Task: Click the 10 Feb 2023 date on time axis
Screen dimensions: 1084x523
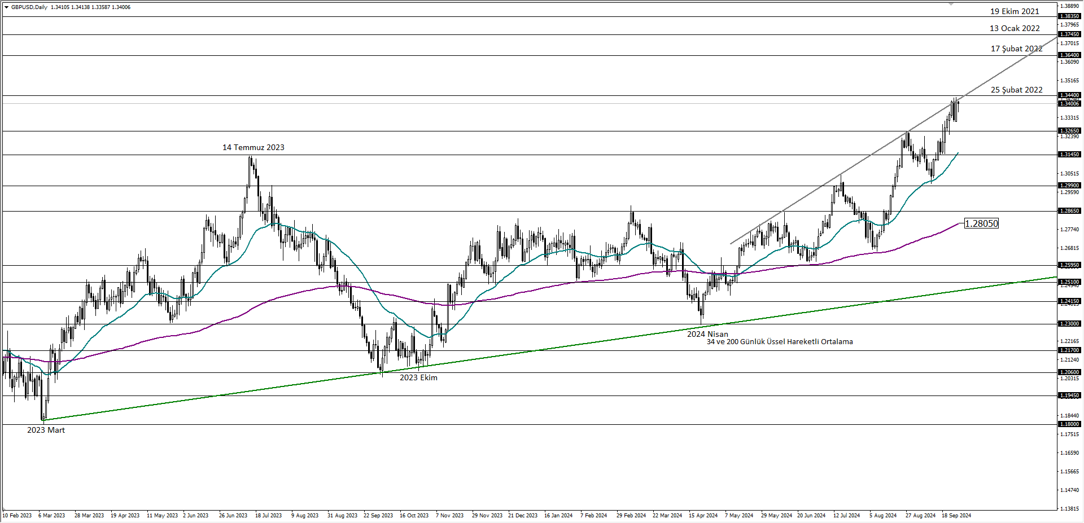Action: click(x=17, y=516)
